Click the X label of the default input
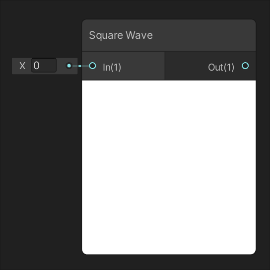This screenshot has width=270, height=270. tap(22, 66)
